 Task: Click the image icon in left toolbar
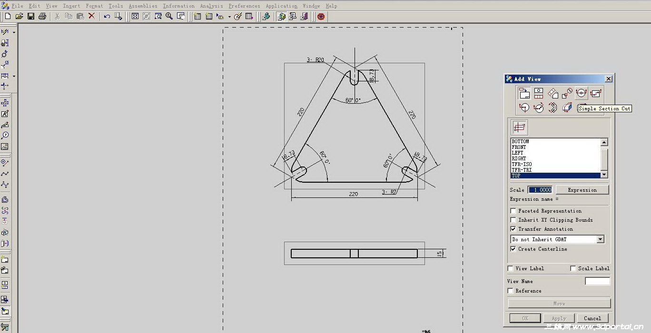pyautogui.click(x=5, y=147)
